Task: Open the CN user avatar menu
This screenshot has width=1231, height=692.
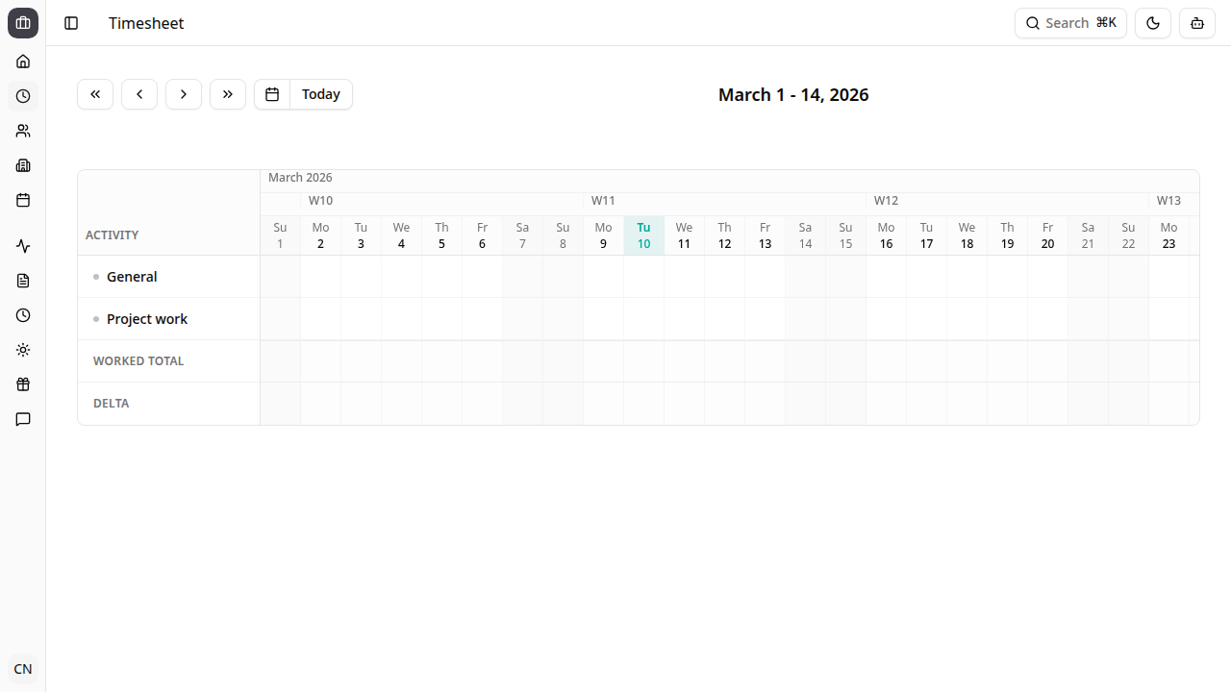Action: point(22,668)
